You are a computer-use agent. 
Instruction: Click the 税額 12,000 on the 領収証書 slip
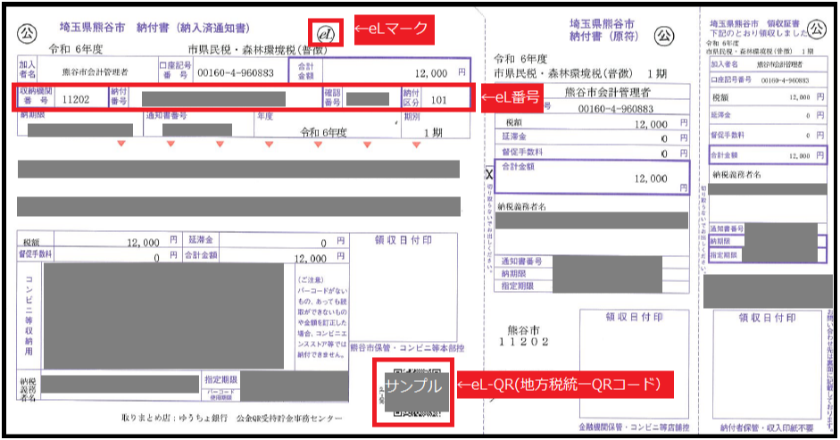click(799, 97)
